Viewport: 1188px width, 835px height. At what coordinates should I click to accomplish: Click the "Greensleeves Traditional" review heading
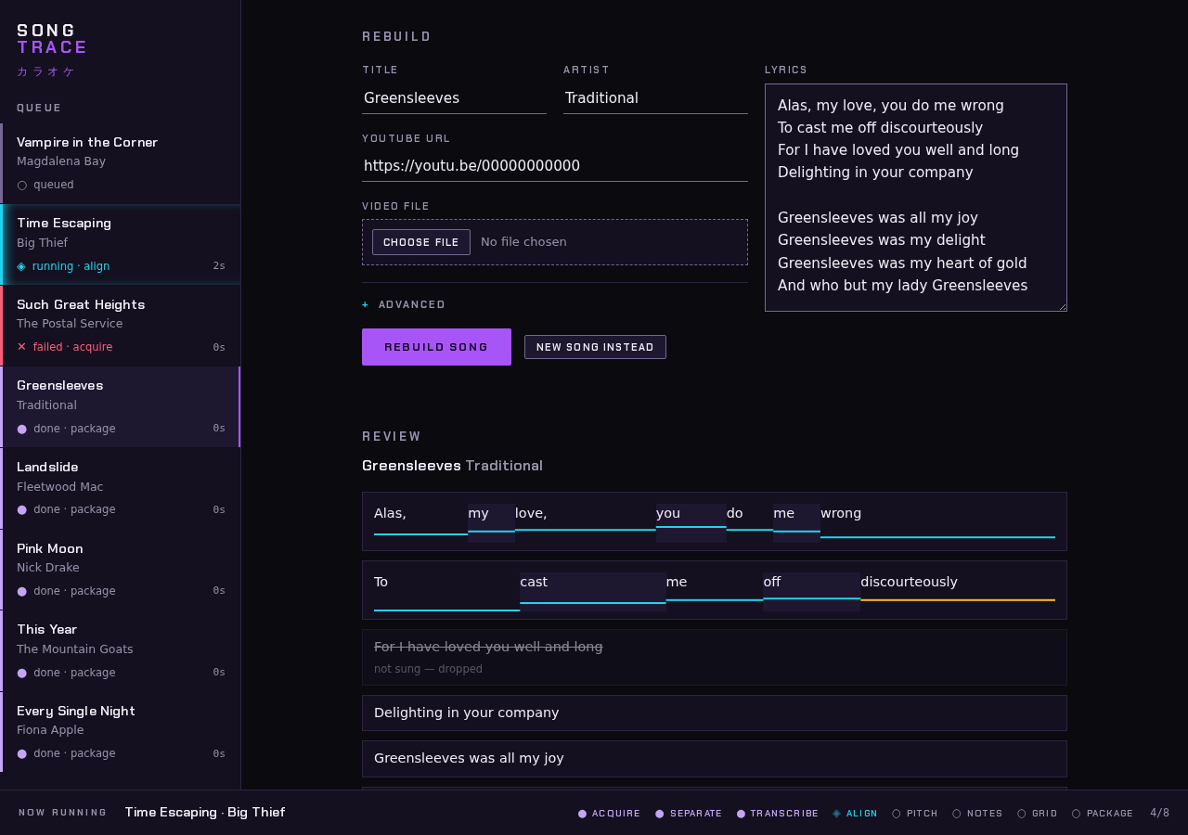[452, 466]
